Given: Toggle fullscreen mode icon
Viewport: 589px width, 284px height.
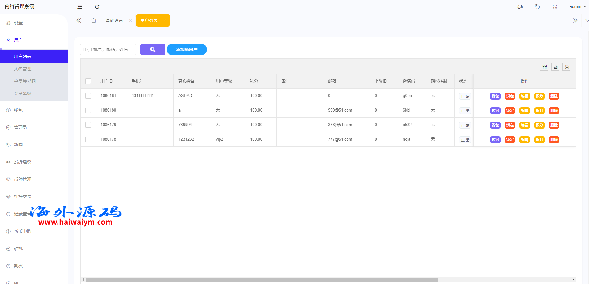Looking at the screenshot, I should [x=555, y=7].
